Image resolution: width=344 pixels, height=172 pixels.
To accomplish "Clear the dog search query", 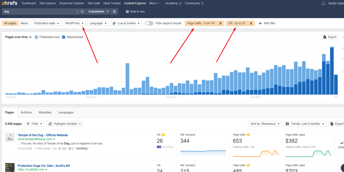I will point(77,11).
